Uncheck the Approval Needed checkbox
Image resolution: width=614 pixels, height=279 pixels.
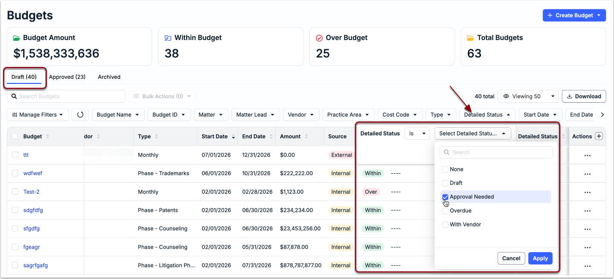pyautogui.click(x=445, y=197)
